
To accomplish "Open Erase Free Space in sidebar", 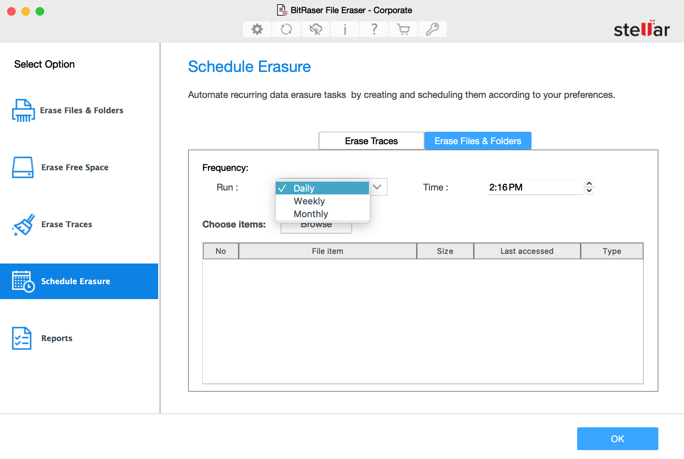I will (x=79, y=167).
